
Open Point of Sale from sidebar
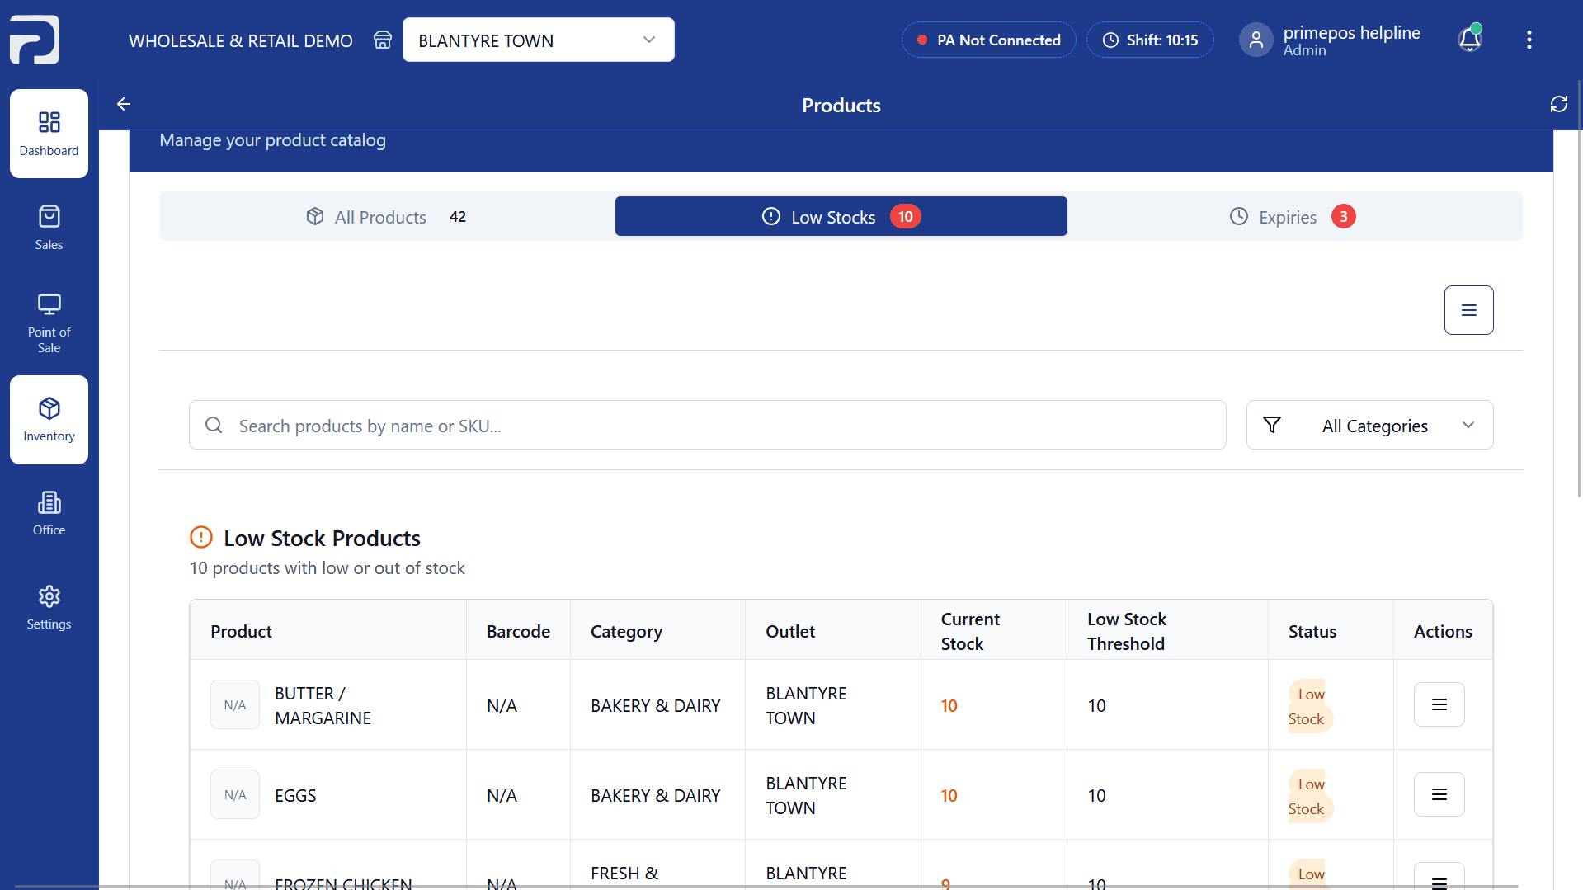[49, 322]
